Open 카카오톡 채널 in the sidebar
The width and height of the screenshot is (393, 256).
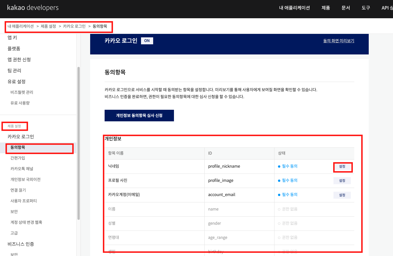pyautogui.click(x=22, y=169)
